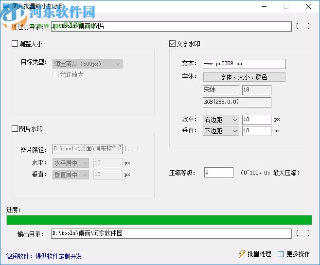
Task: Expand the 垂直居中 dropdown in image watermark
Action: click(71, 175)
